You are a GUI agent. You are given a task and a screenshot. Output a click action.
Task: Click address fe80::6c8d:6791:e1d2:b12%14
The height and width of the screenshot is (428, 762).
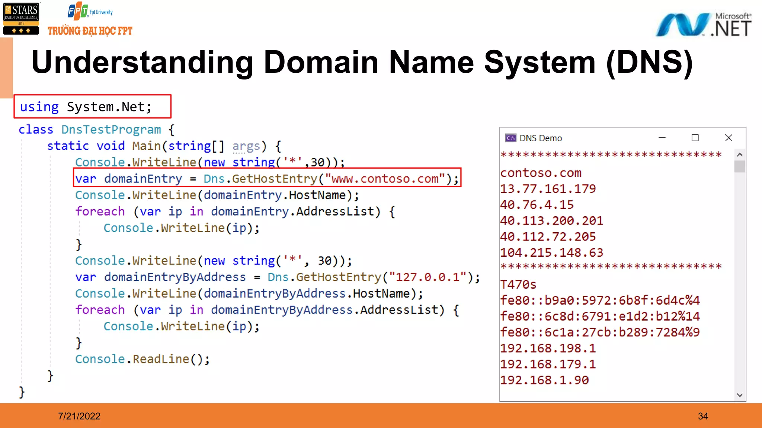click(600, 316)
